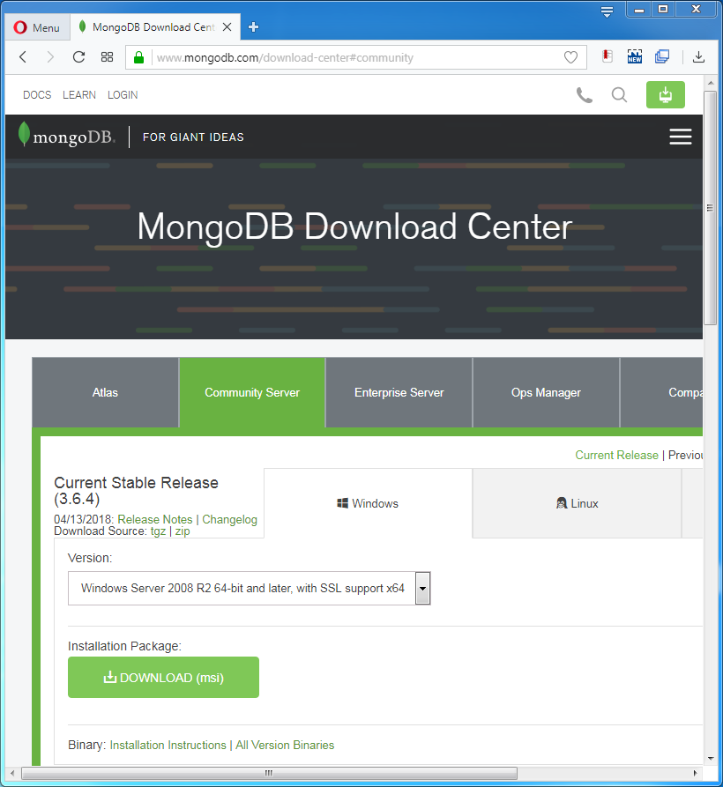
Task: Select the Windows platform tab
Action: [x=368, y=503]
